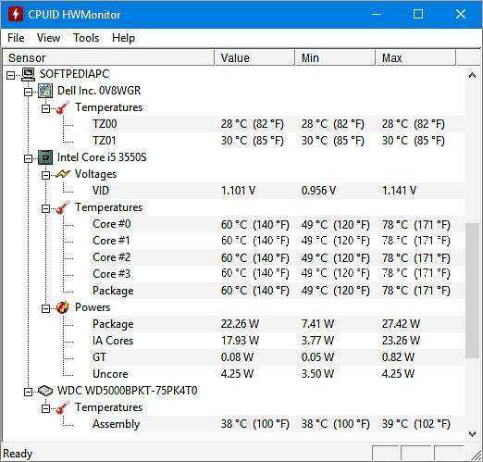Screen dimensions: 483x462
Task: Collapse the Voltages group
Action: pos(45,175)
